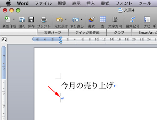The image size is (157, 120).
Task: Toggle 編集記号 formatting marks display
Action: coord(133,20)
